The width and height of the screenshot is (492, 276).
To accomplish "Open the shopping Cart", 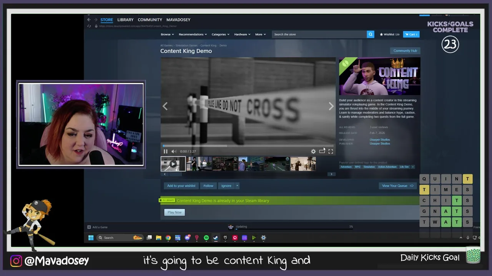I will click(411, 34).
